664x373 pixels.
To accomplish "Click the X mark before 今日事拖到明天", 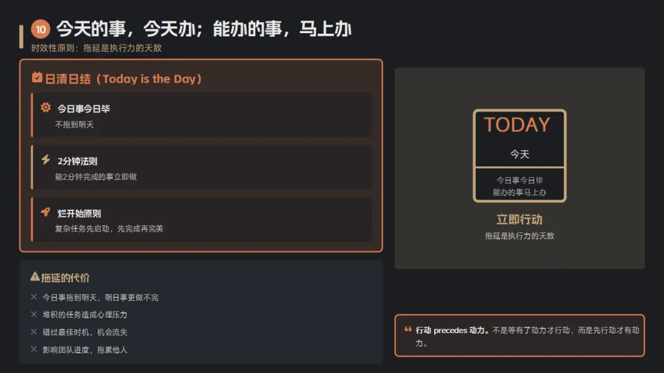I will tap(34, 297).
